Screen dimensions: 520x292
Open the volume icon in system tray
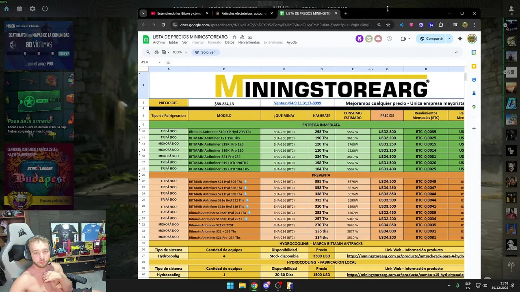(485, 286)
